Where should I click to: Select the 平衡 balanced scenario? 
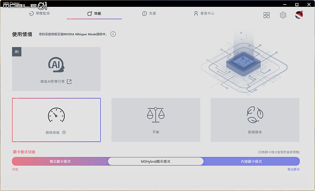156,120
